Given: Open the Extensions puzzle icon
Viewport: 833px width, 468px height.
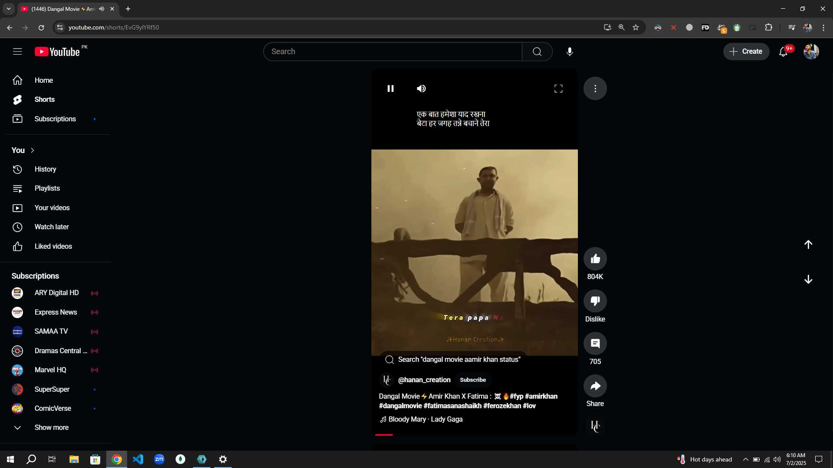Looking at the screenshot, I should (x=768, y=27).
